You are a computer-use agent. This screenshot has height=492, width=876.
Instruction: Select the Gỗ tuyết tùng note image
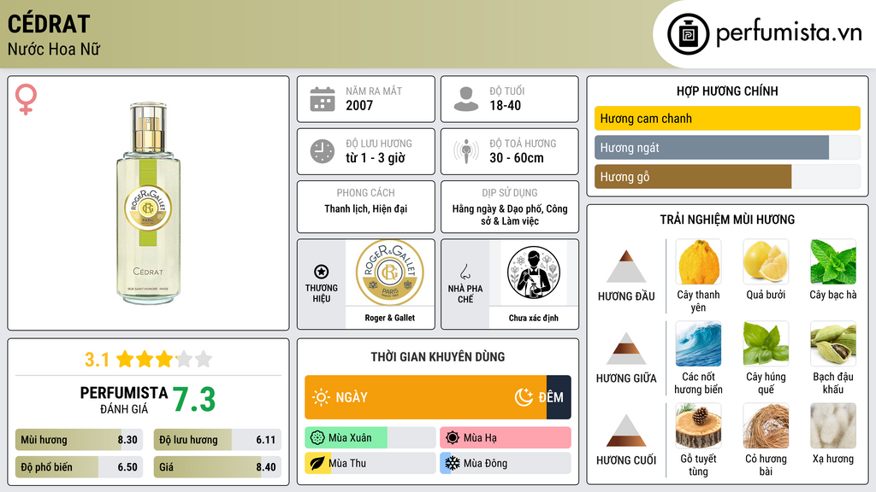698,426
